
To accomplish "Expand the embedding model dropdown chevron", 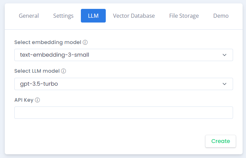I will (225, 55).
